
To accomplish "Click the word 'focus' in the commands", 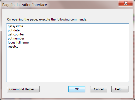I will click(x=12, y=43).
